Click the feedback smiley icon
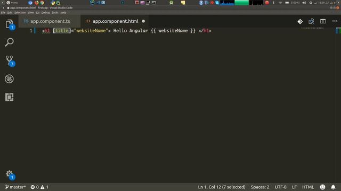Screen dimensions: 341x191 pyautogui.click(x=322, y=187)
